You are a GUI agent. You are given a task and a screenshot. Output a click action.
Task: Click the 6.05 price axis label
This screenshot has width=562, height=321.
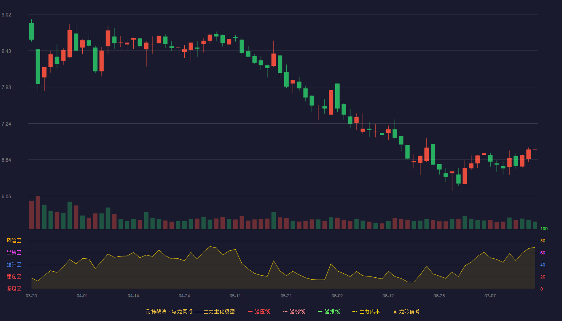click(x=6, y=197)
